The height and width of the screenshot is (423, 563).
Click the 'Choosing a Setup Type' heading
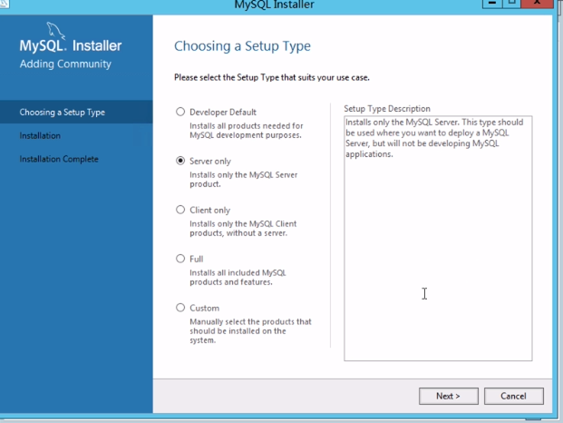[x=242, y=46]
